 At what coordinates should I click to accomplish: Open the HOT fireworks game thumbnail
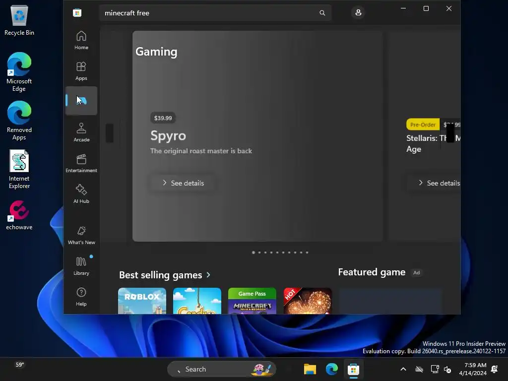click(308, 301)
